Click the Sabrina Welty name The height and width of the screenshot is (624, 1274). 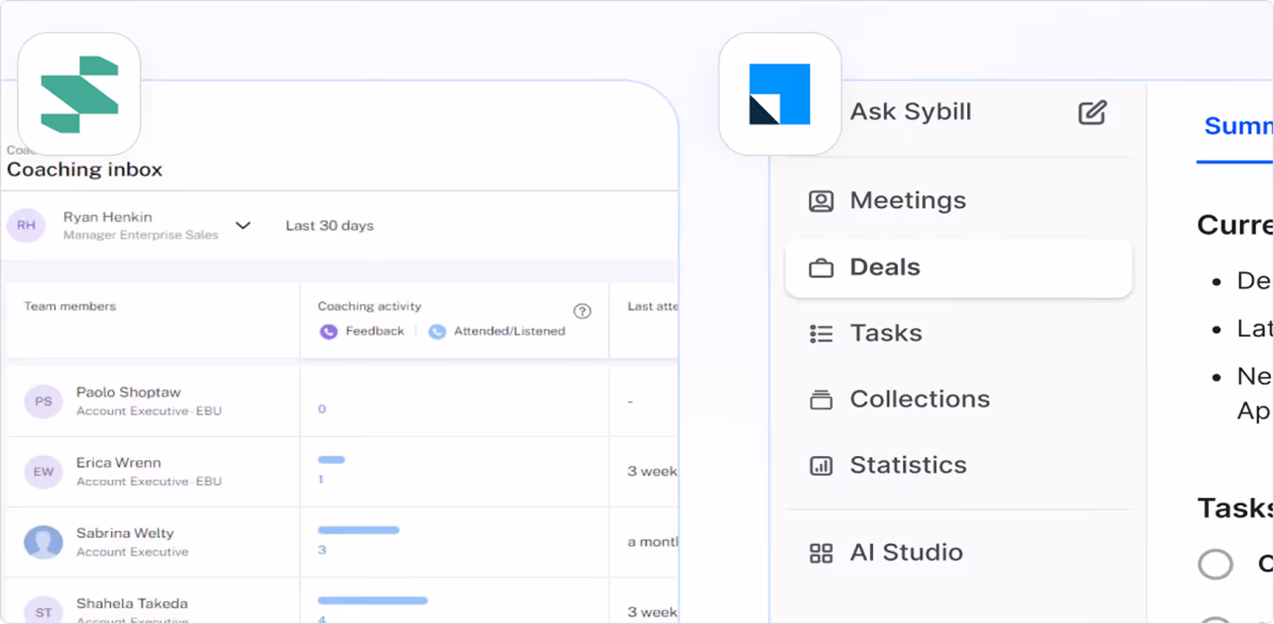pos(125,534)
